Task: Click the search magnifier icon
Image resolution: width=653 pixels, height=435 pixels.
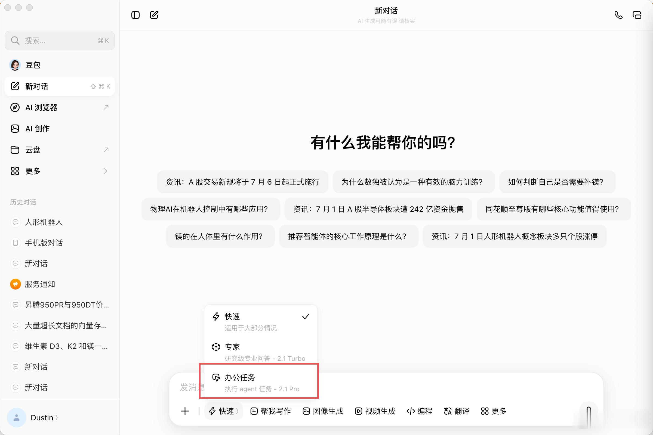Action: (15, 41)
